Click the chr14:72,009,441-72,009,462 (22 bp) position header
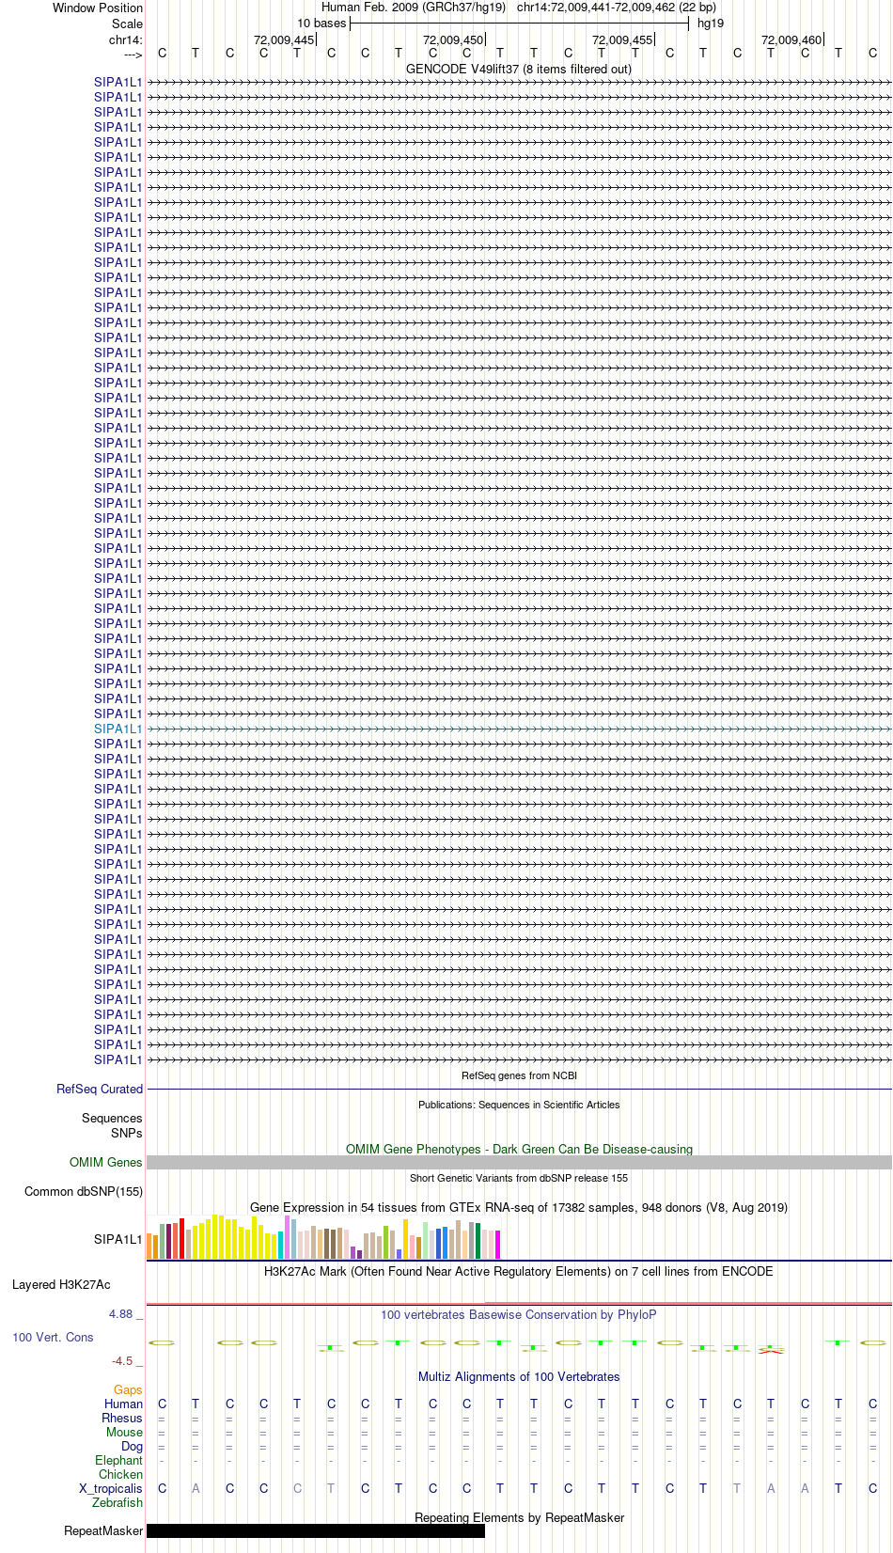The image size is (893, 1553). point(617,8)
